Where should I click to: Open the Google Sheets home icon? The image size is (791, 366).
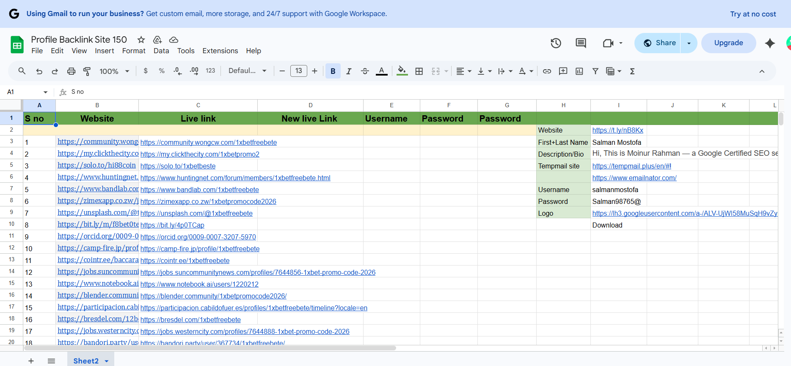point(17,45)
